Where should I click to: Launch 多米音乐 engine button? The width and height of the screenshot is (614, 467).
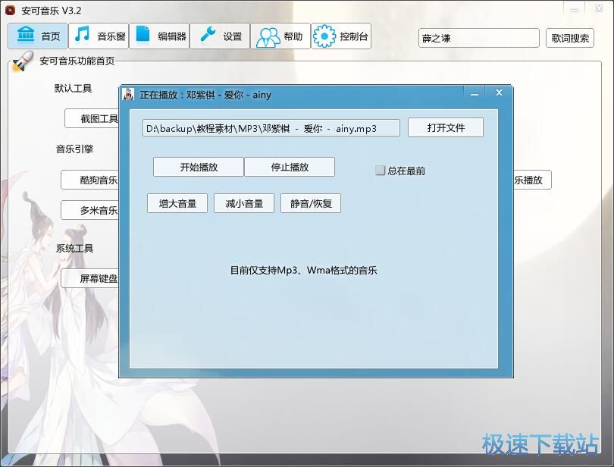[90, 210]
